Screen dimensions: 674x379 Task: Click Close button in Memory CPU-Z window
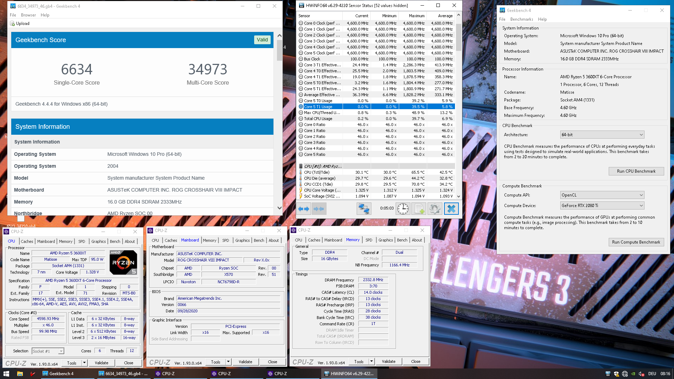[416, 361]
